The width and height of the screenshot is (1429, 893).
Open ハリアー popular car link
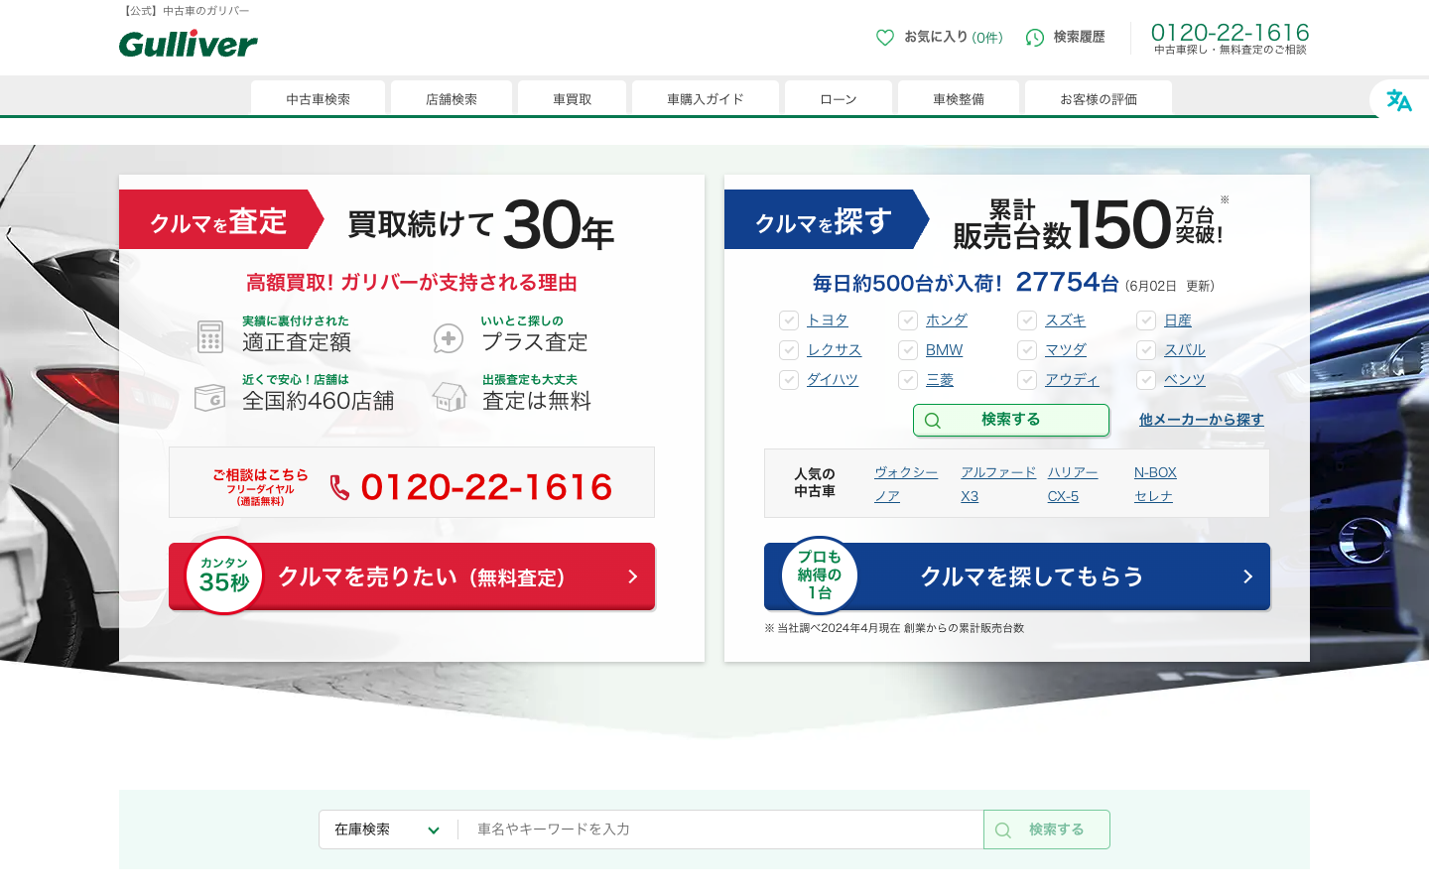[x=1073, y=472]
